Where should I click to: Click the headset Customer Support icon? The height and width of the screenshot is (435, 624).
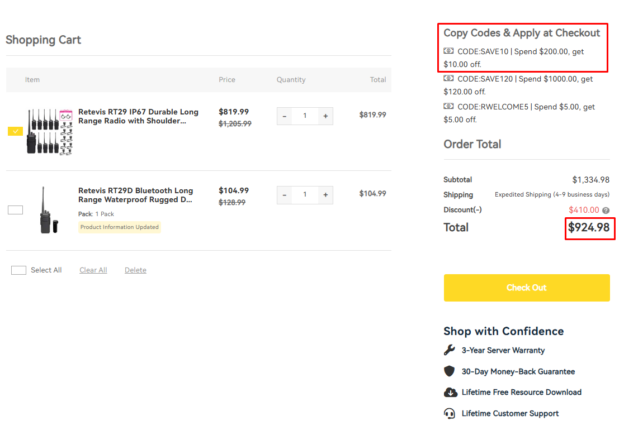[450, 414]
